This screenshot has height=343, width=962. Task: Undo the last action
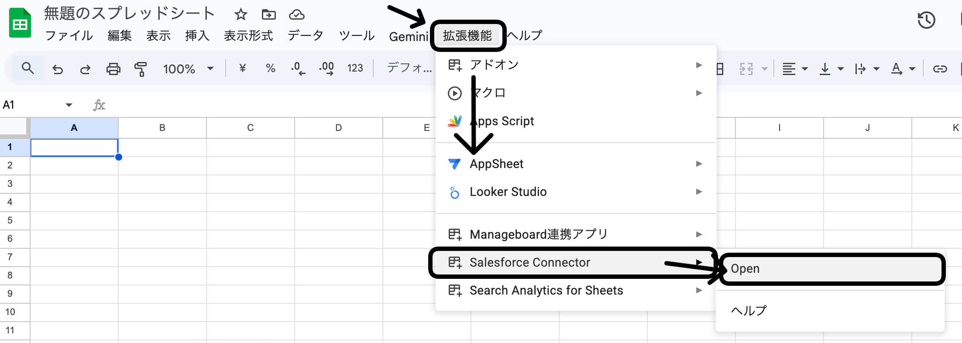point(57,69)
